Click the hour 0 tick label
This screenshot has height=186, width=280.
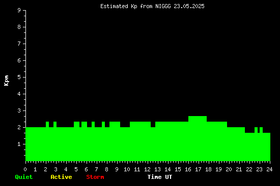[25, 169]
